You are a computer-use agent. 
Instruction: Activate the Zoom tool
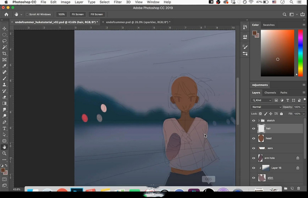click(5, 153)
